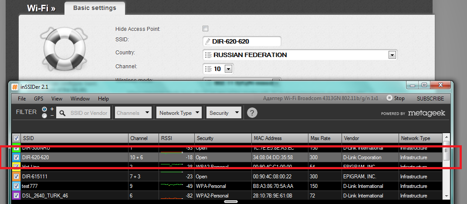Click the list icon beside Channel value
Screen dimensions: 467x204
(x=208, y=69)
